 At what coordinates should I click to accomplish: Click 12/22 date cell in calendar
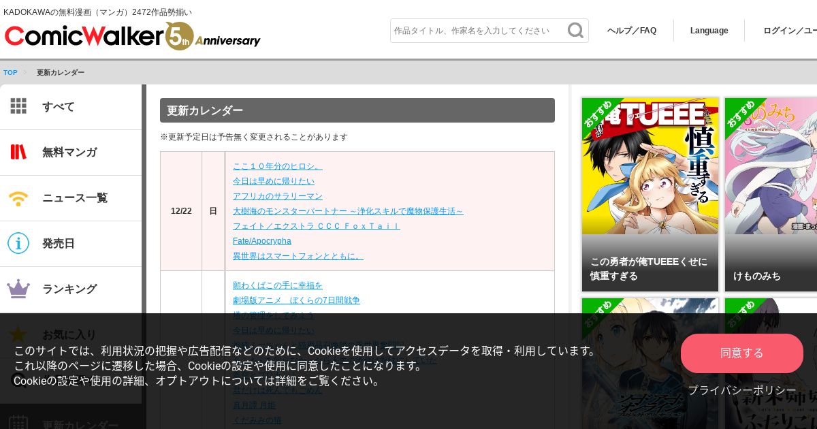click(181, 211)
